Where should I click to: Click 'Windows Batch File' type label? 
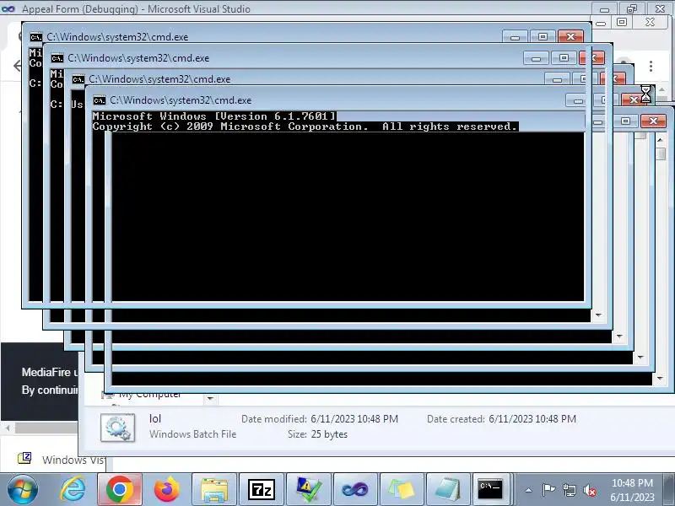click(193, 434)
